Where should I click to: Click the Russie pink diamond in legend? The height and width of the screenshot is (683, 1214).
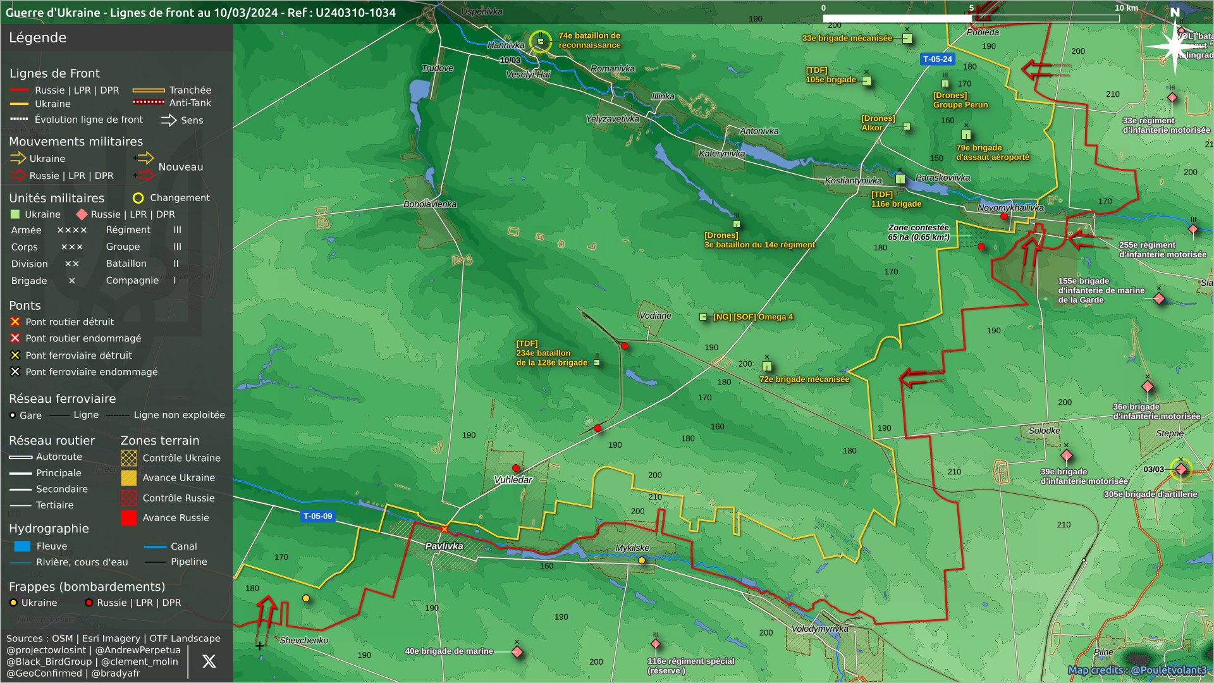point(82,214)
